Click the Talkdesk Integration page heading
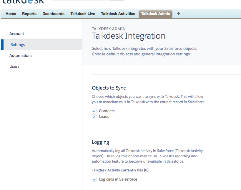 point(129,36)
